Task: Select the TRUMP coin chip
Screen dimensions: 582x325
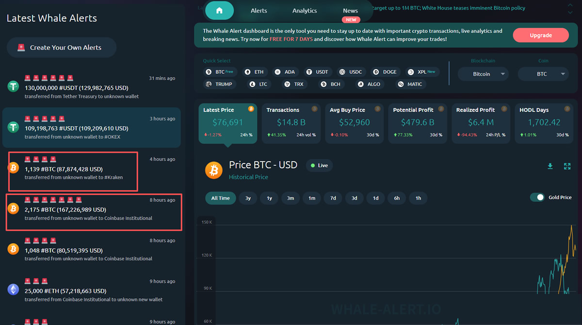Action: click(219, 84)
